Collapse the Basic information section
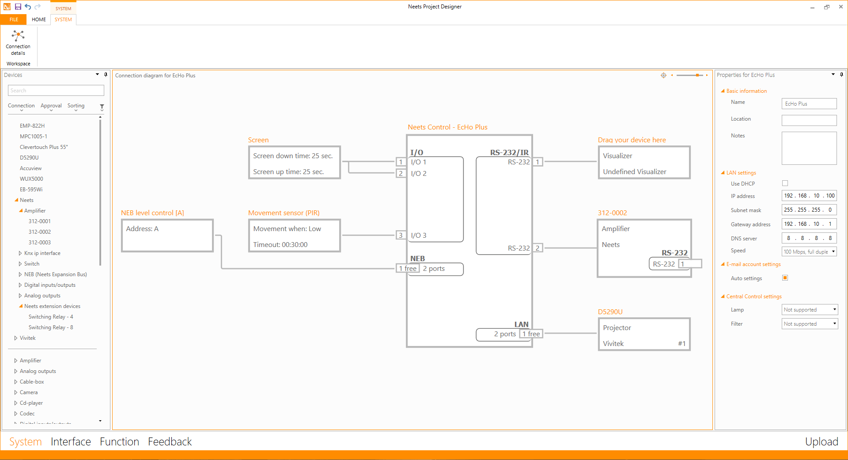 pyautogui.click(x=723, y=91)
